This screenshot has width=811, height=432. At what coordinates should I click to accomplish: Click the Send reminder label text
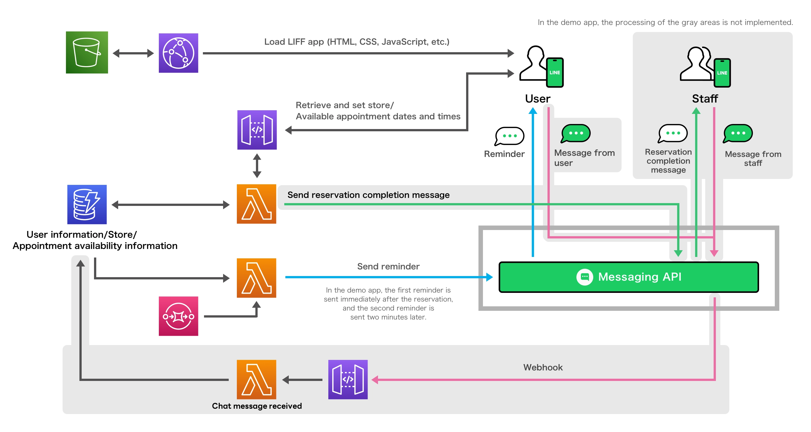[x=388, y=266]
